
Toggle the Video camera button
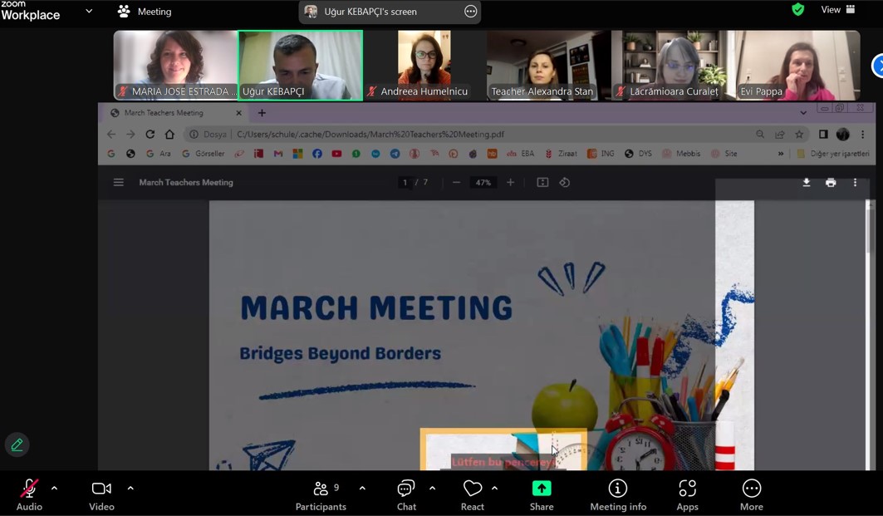click(101, 495)
